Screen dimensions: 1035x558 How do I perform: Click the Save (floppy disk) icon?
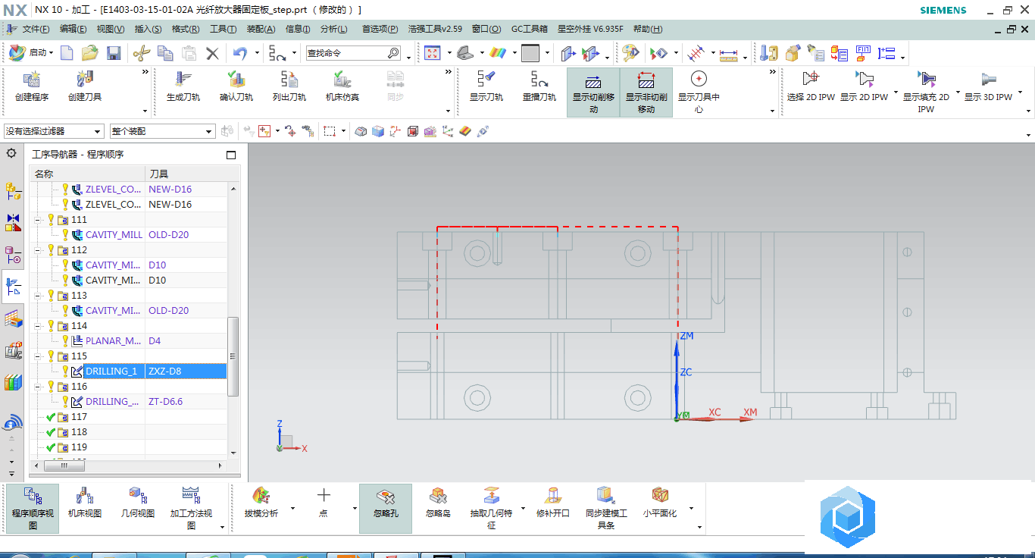[x=114, y=53]
